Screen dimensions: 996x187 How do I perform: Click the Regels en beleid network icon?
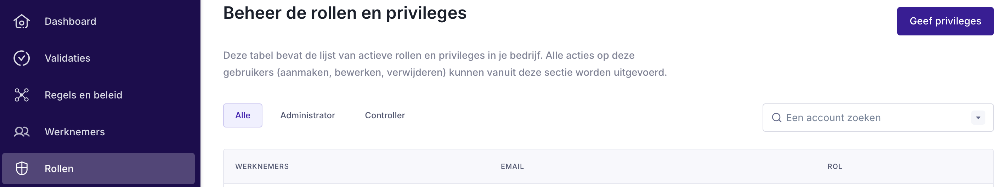(22, 95)
